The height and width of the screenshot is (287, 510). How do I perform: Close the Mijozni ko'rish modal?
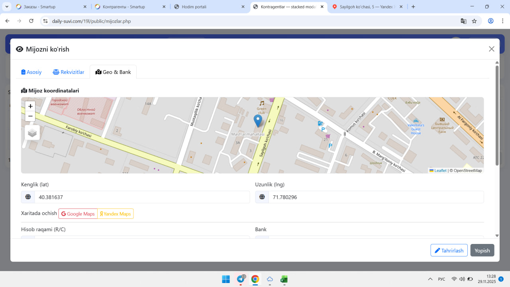point(491,49)
